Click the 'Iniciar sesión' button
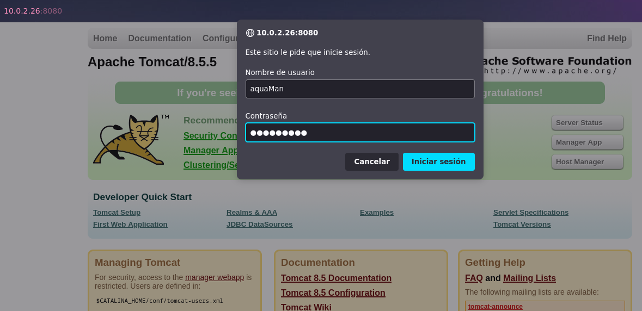The height and width of the screenshot is (311, 642). point(438,161)
